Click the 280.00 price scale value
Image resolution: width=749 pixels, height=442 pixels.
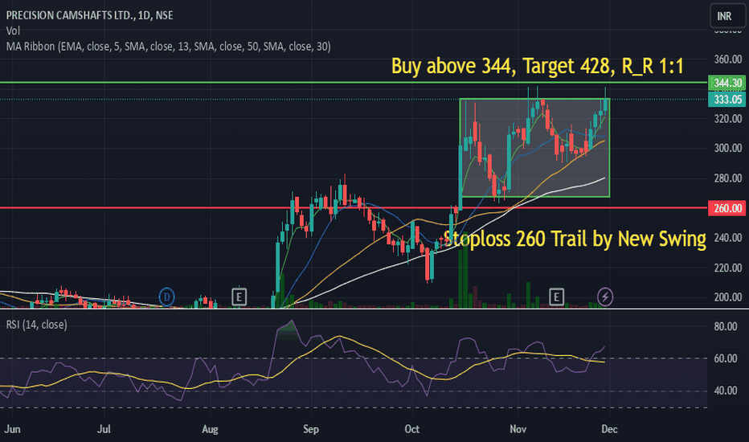click(x=728, y=178)
